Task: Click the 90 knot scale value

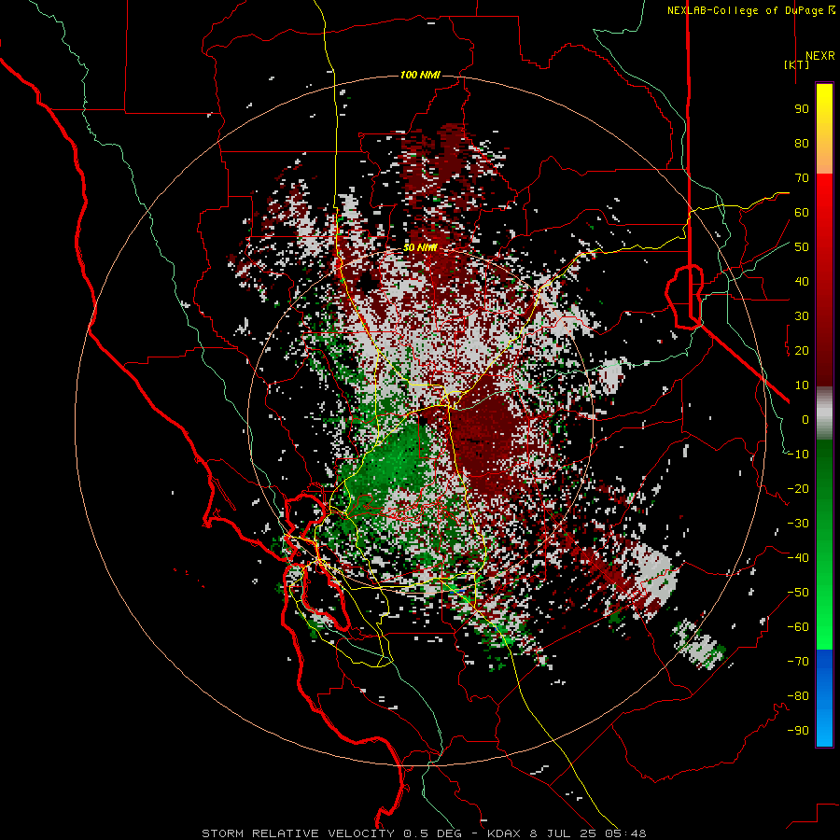Action: point(802,109)
